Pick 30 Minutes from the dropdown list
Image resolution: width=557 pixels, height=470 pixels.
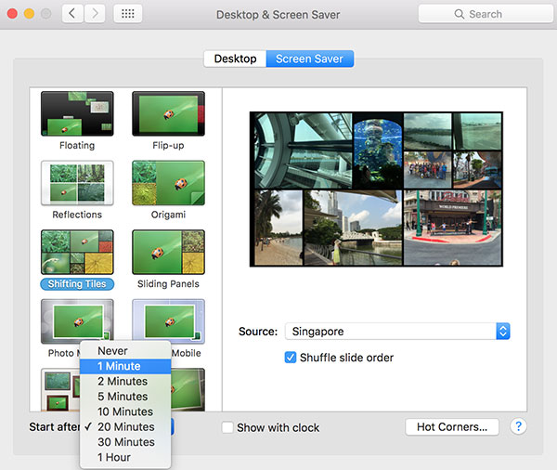tap(124, 442)
